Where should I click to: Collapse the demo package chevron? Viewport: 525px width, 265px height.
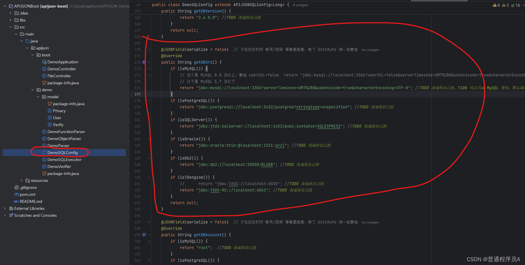tap(33, 90)
